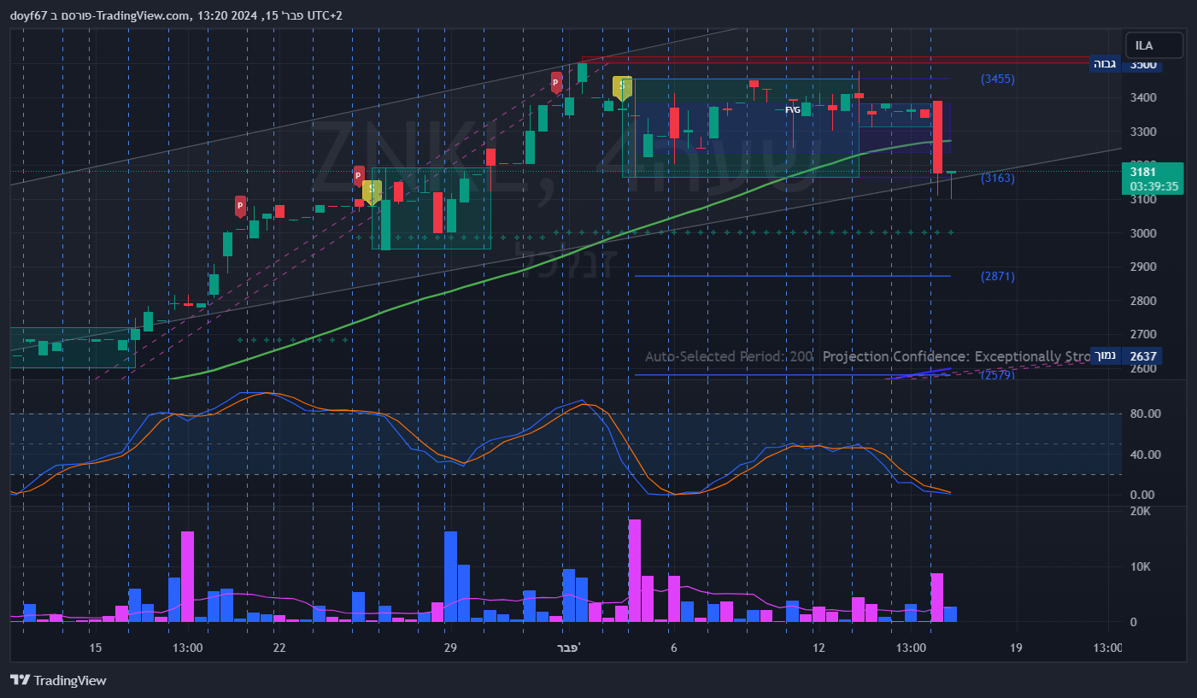The image size is (1197, 698).
Task: Click the TradingView logo in the bottom corner
Action: (58, 680)
